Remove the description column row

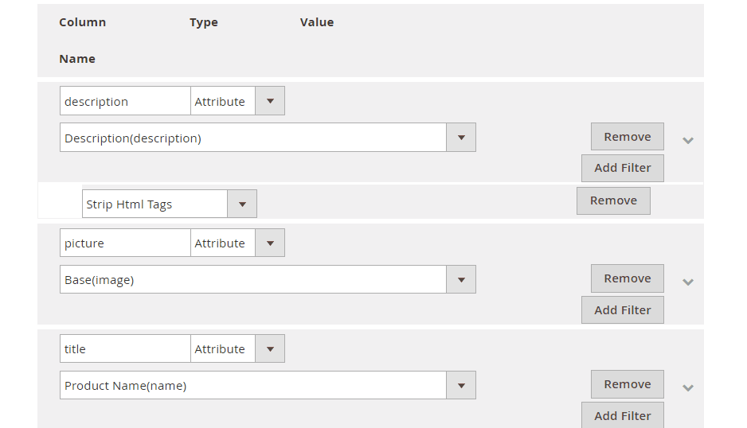tap(628, 137)
